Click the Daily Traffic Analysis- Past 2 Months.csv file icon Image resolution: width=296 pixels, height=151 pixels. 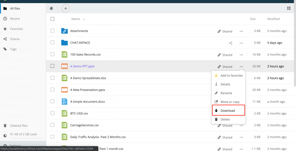coord(64,137)
